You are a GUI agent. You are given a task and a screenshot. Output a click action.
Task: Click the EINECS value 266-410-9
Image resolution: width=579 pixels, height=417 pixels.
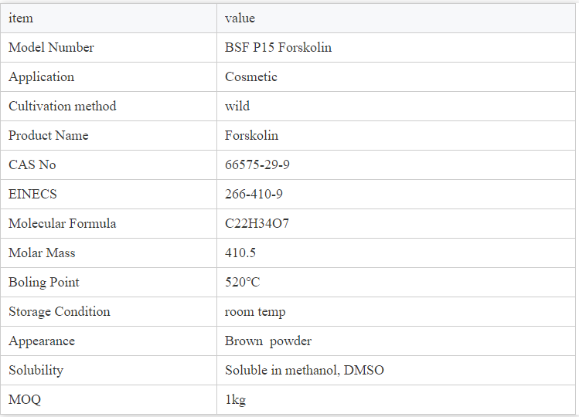pos(254,194)
